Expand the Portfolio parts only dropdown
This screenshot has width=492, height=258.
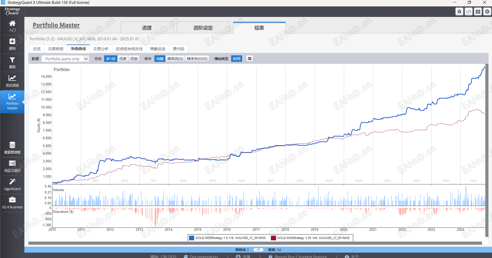click(x=65, y=59)
